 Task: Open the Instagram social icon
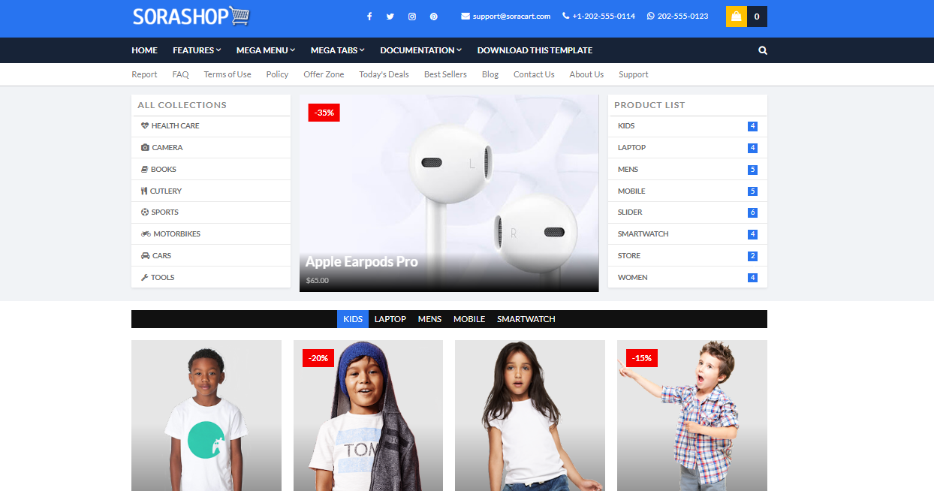coord(412,17)
